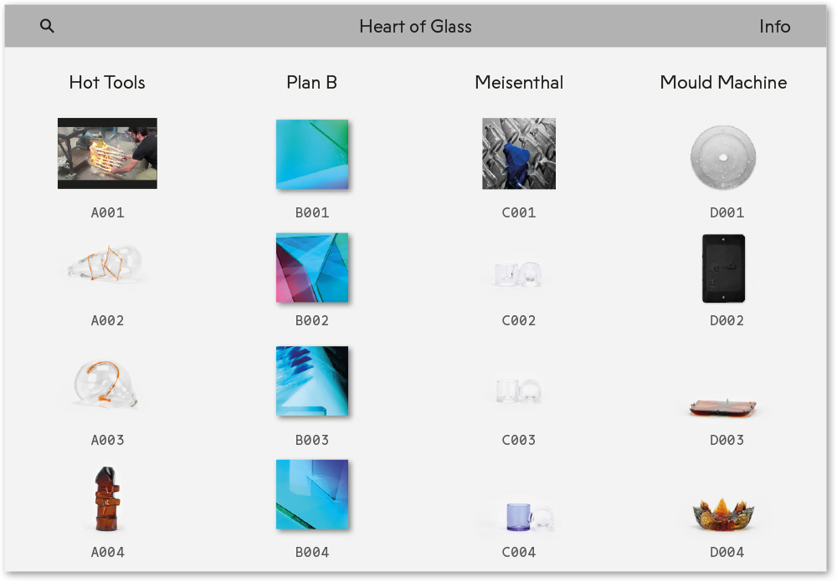Click the D001 label
837x582 pixels.
pyautogui.click(x=727, y=213)
